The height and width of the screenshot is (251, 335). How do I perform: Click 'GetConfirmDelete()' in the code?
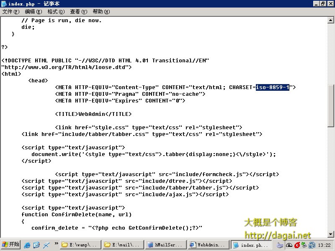coord(158,228)
